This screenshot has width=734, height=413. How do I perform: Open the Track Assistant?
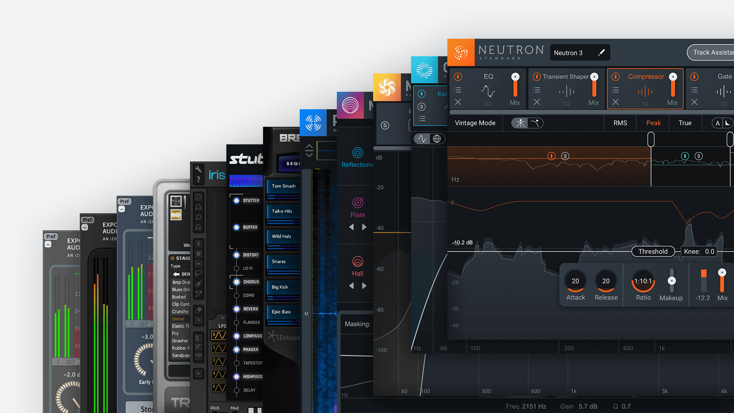pos(711,52)
